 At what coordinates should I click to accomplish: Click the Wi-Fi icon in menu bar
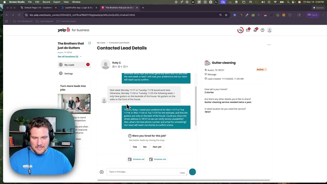coord(275,2)
